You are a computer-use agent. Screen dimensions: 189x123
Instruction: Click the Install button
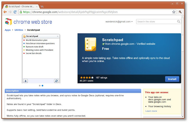click(x=172, y=79)
